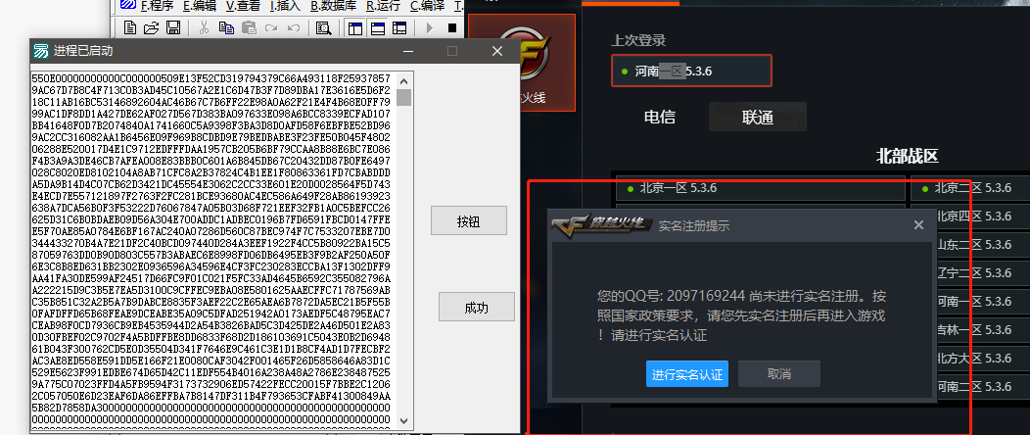Open the B.数据库 menu

pyautogui.click(x=334, y=6)
